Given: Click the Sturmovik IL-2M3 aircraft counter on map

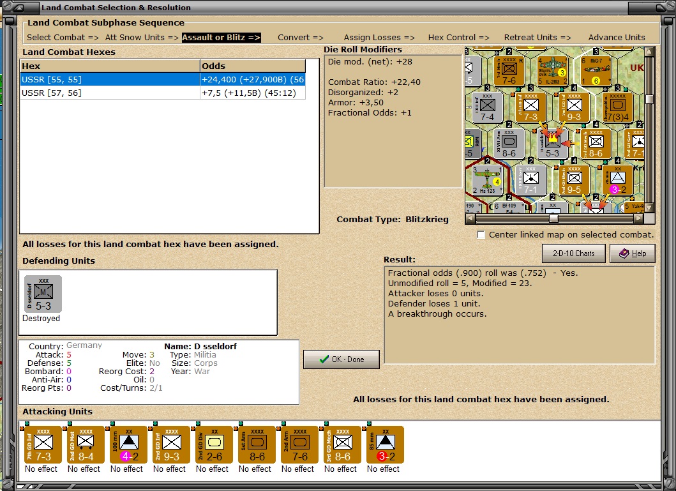Looking at the screenshot, I should pyautogui.click(x=552, y=71).
